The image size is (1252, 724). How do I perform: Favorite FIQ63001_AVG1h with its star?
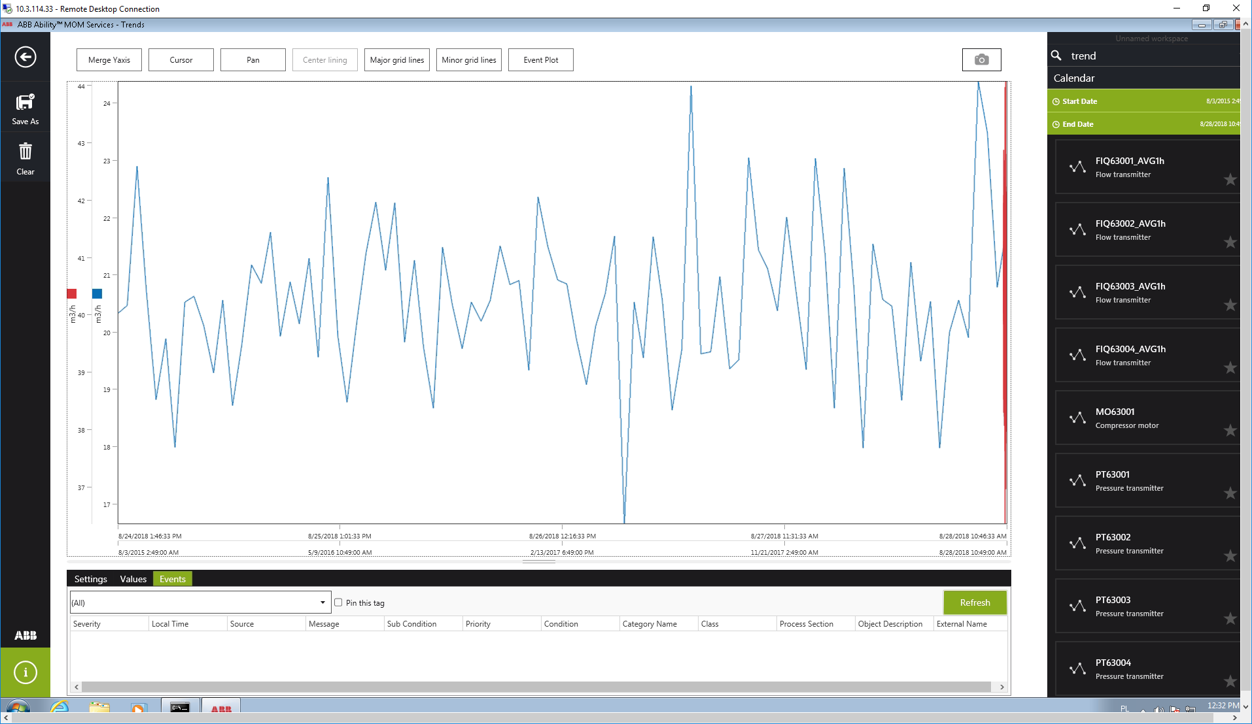(1230, 180)
